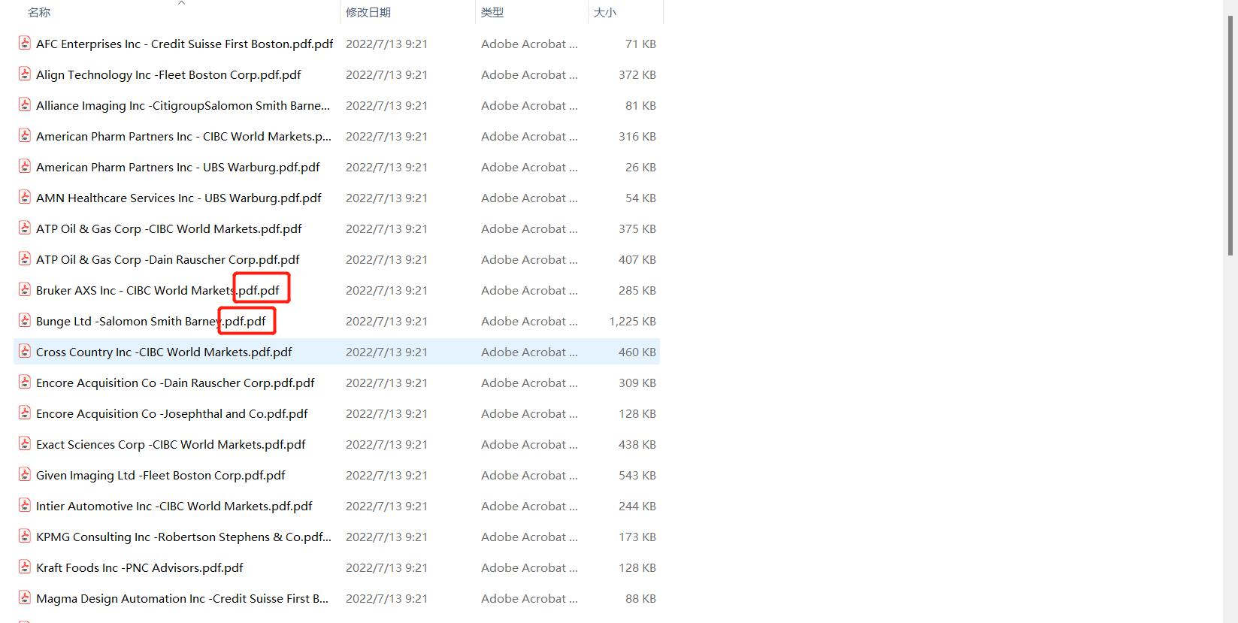The width and height of the screenshot is (1238, 623).
Task: Select Encore Acquisition Co -Josephthal and Co.pdf.pdf
Action: click(172, 413)
